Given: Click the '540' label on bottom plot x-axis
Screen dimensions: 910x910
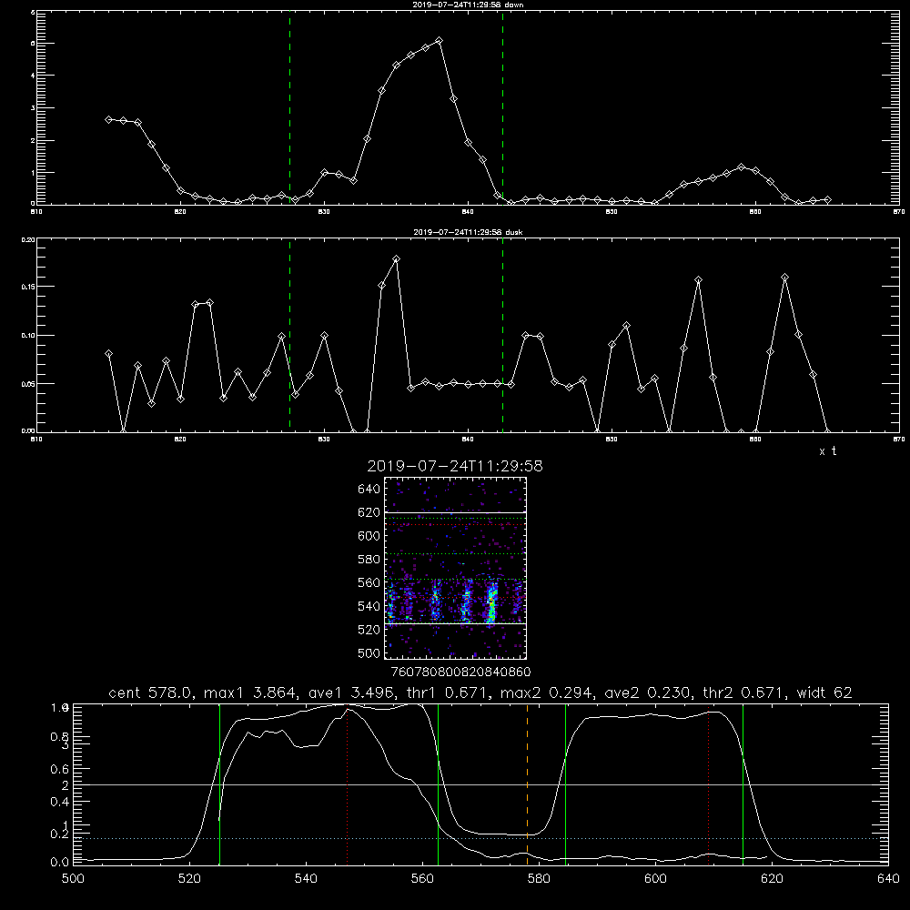Looking at the screenshot, I should [306, 879].
